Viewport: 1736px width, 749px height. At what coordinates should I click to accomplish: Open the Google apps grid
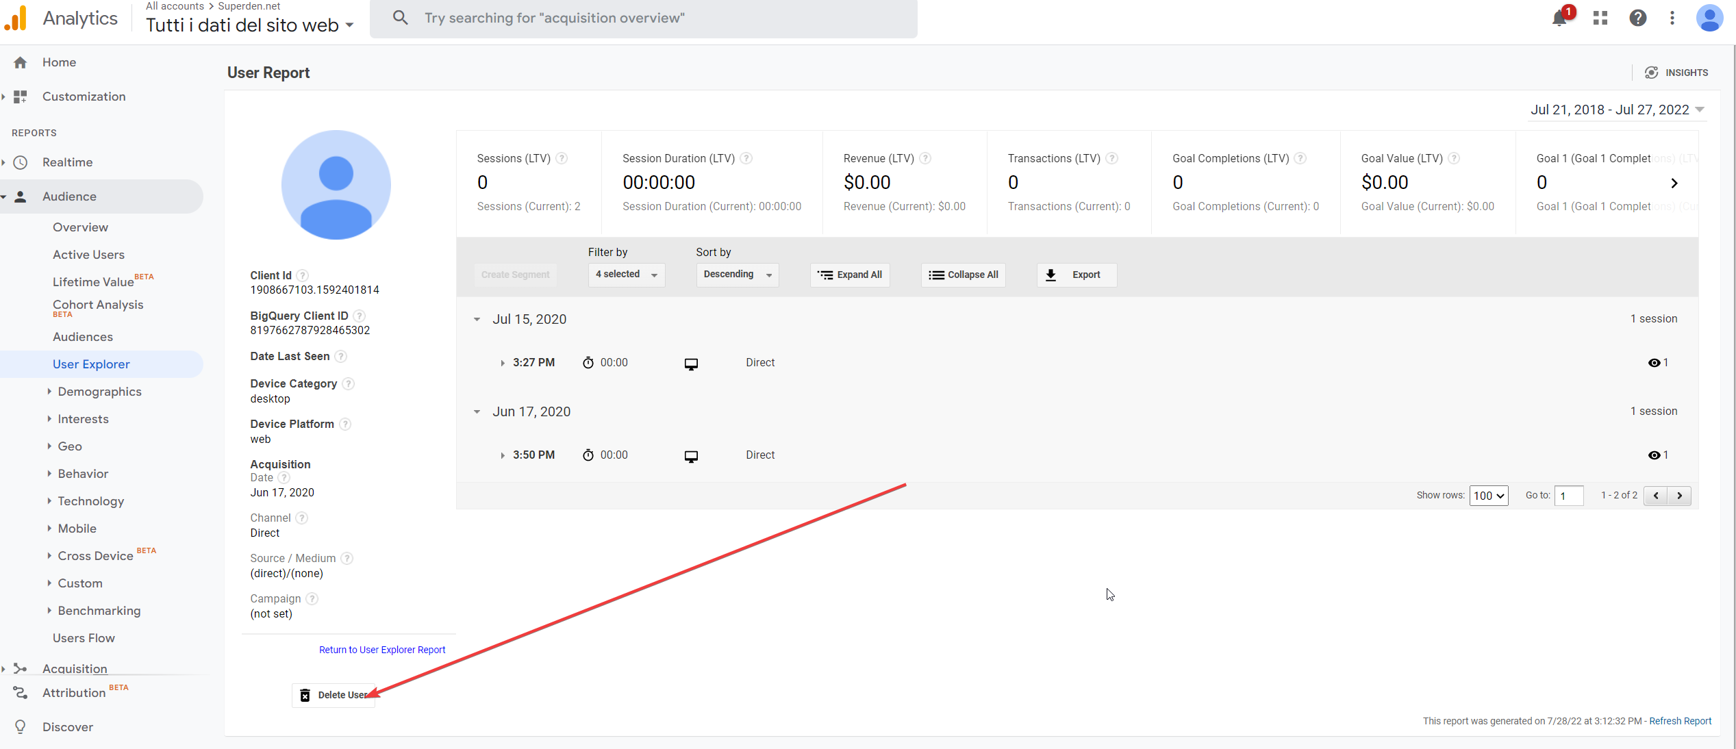click(x=1600, y=18)
